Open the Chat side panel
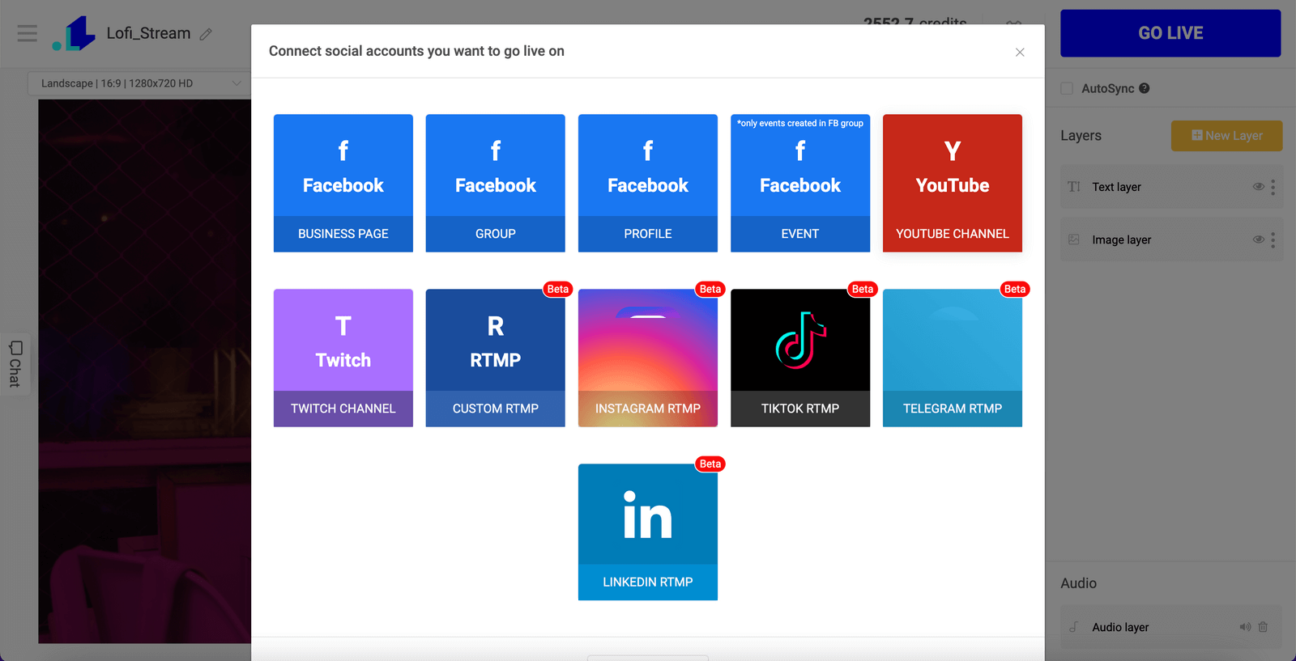Image resolution: width=1296 pixels, height=661 pixels. click(x=15, y=364)
